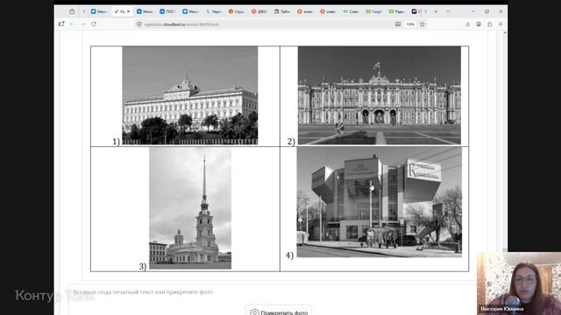Go forward with the browser forward arrow

tap(83, 24)
